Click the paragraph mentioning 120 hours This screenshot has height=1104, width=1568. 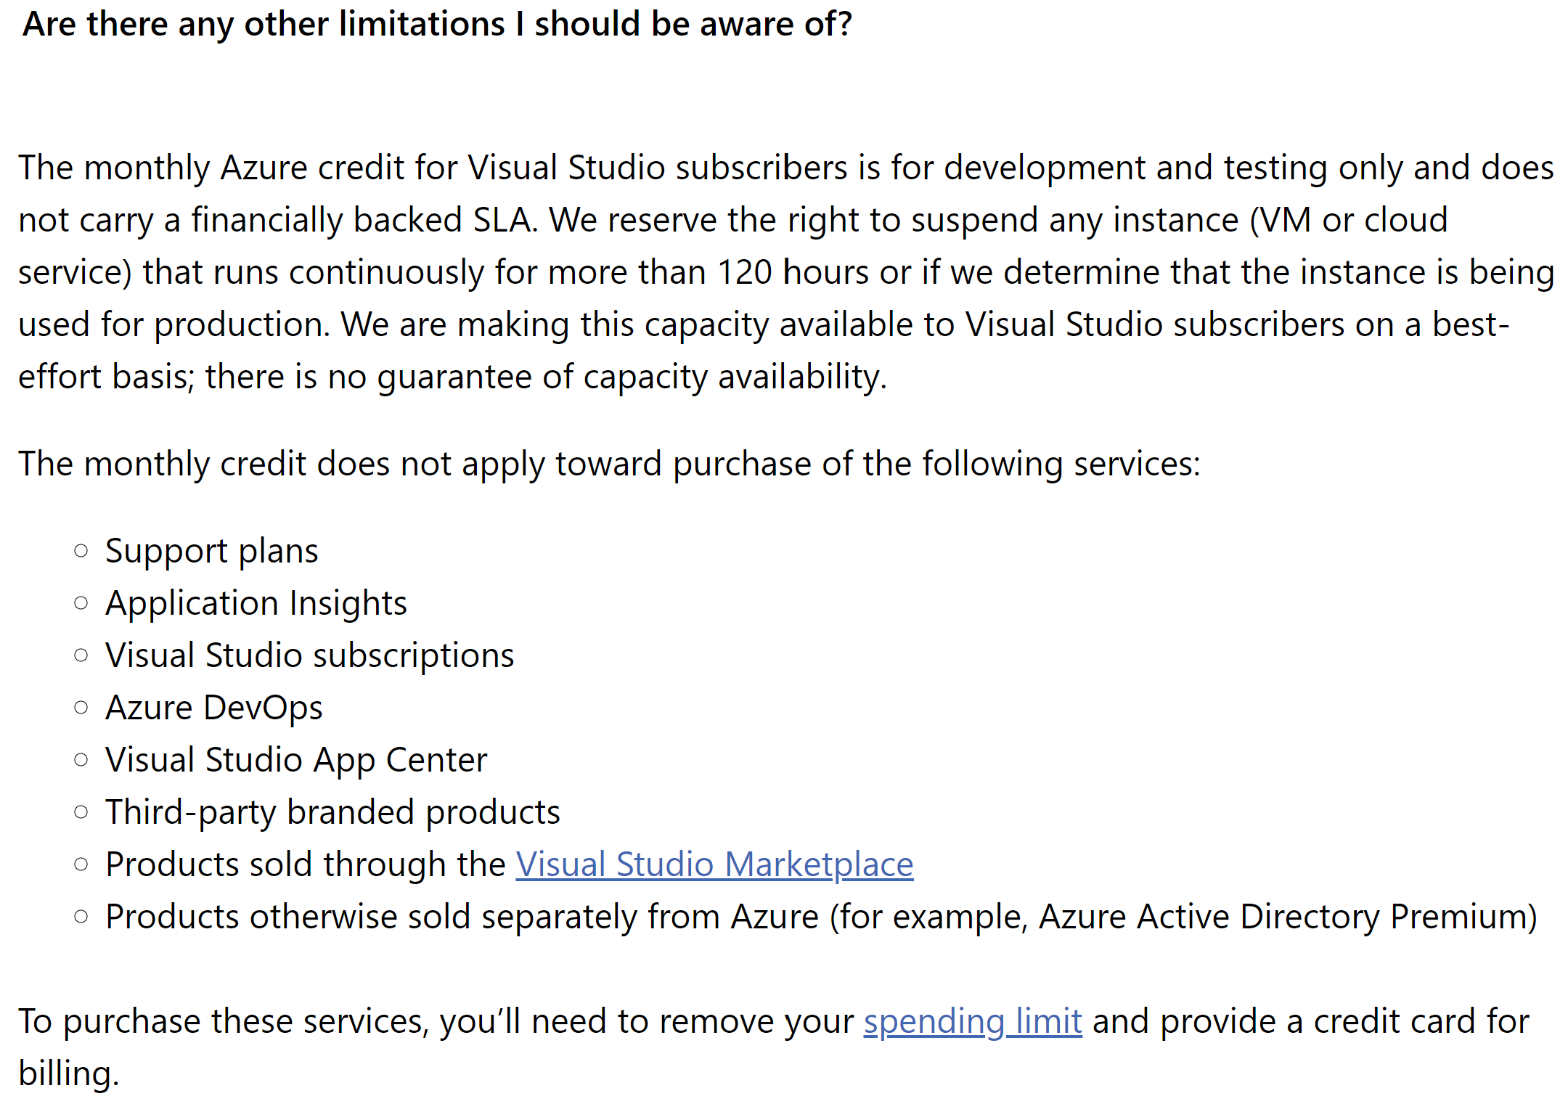786,272
